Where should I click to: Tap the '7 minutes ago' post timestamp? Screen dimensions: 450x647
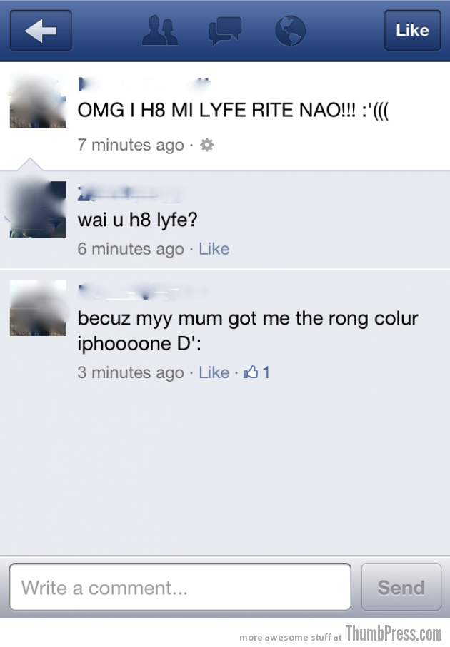(131, 145)
